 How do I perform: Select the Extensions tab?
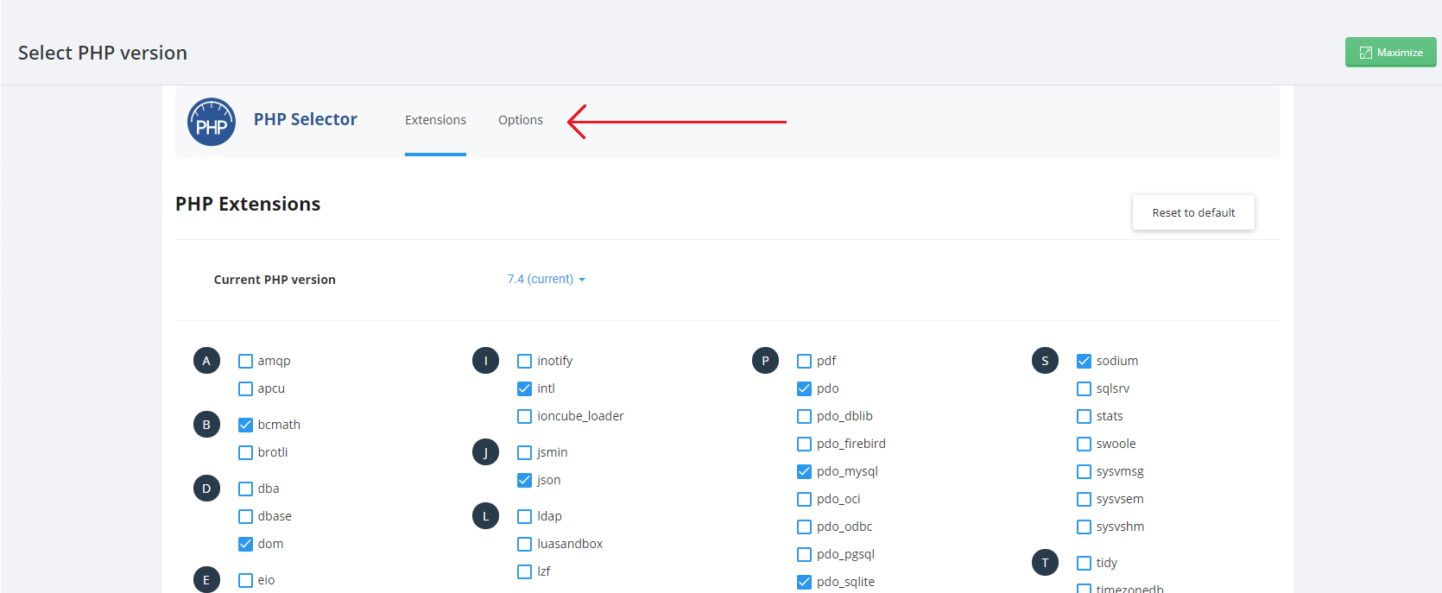pos(435,120)
